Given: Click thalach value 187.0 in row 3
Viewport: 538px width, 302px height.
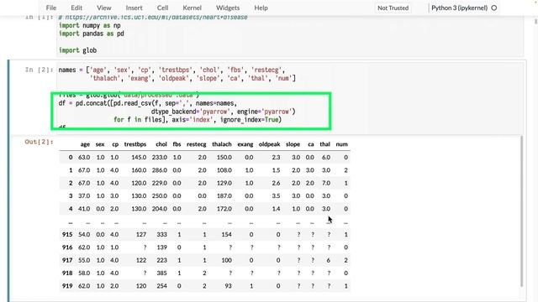Looking at the screenshot, I should [224, 195].
